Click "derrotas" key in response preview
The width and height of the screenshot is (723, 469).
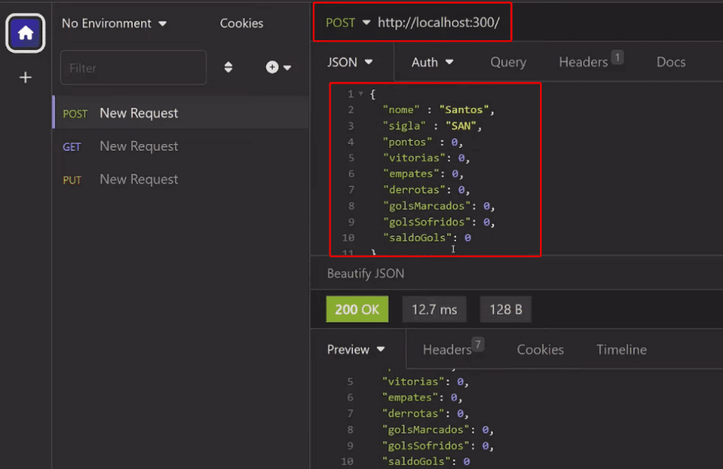[412, 413]
